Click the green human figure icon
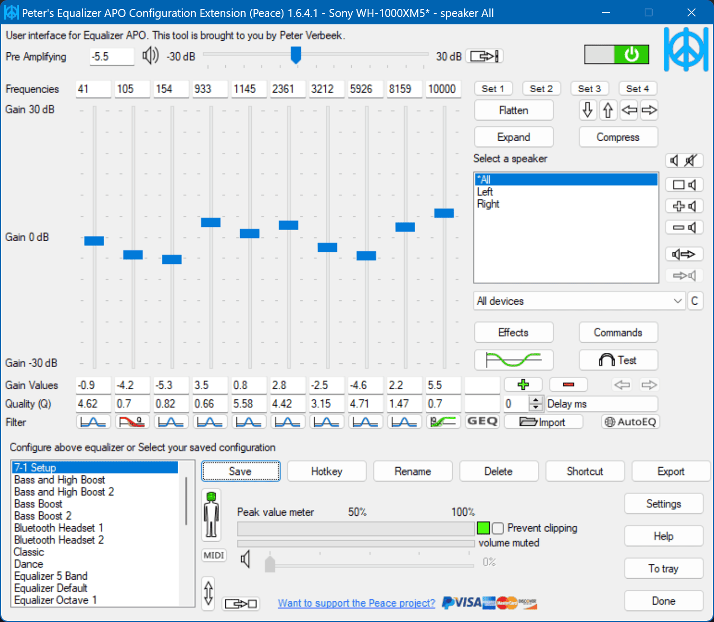Image resolution: width=714 pixels, height=622 pixels. coord(212,515)
